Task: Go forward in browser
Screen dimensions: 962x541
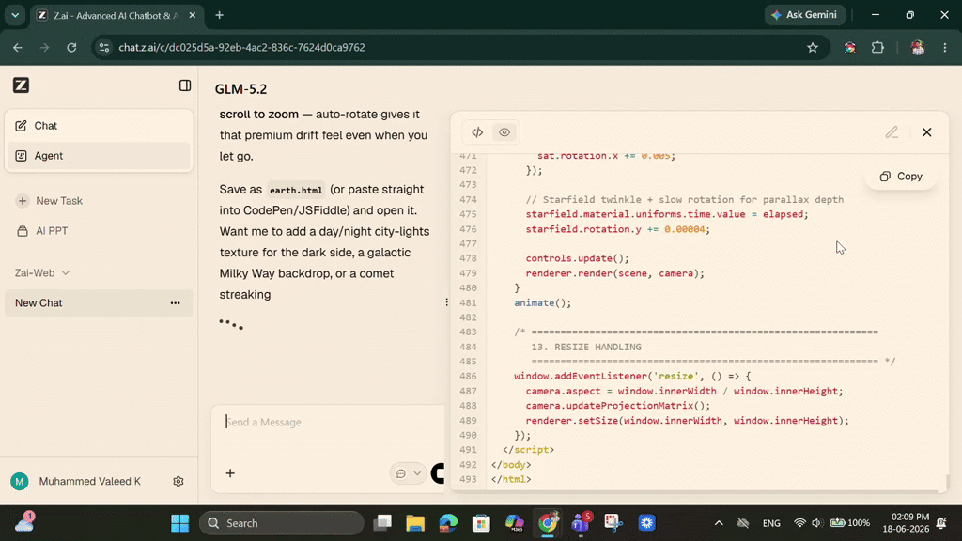Action: click(x=44, y=47)
